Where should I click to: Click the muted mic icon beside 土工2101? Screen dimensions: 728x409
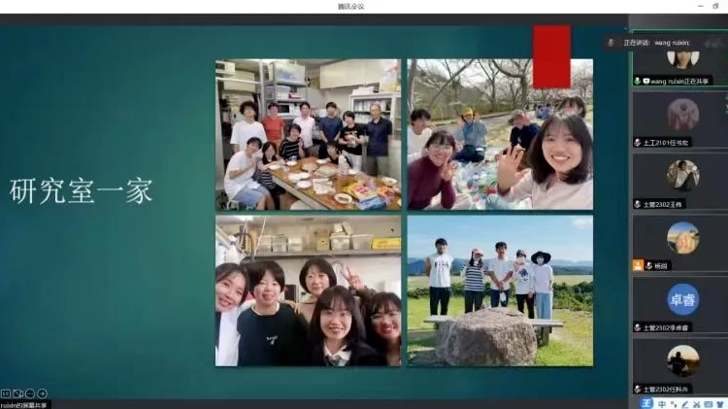click(638, 143)
